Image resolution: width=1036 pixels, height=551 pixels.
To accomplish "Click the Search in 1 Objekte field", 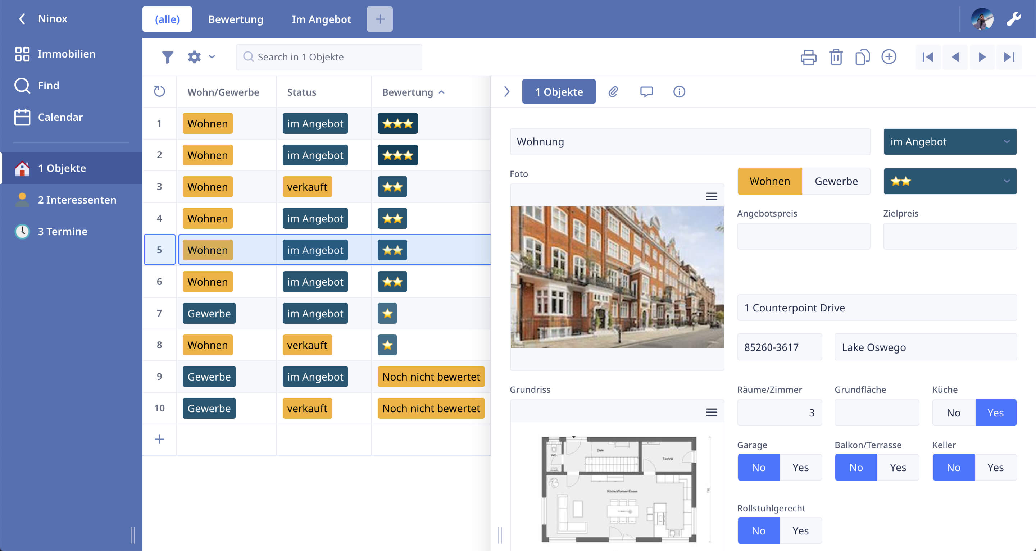I will [329, 57].
